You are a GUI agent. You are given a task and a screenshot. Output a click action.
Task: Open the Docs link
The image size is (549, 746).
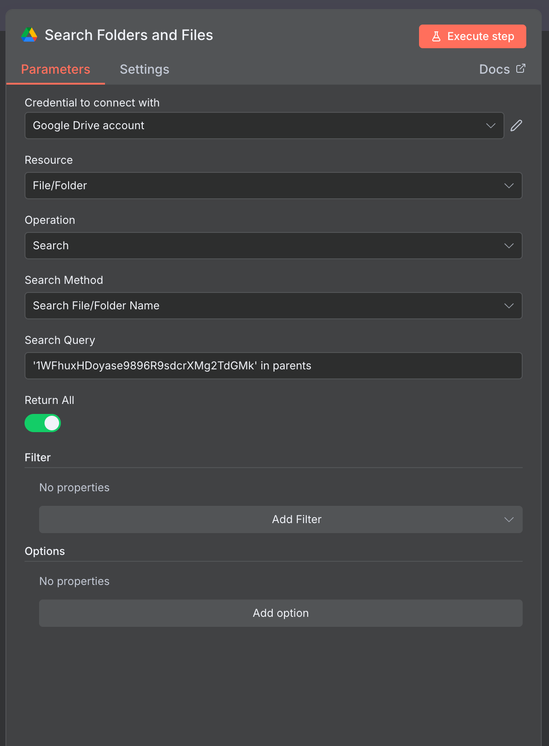point(494,69)
